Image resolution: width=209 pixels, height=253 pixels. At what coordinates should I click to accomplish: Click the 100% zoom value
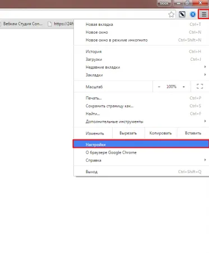click(171, 87)
